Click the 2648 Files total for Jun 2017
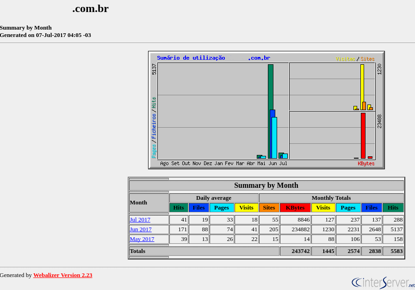Screen dimensions: 415x290 point(372,229)
